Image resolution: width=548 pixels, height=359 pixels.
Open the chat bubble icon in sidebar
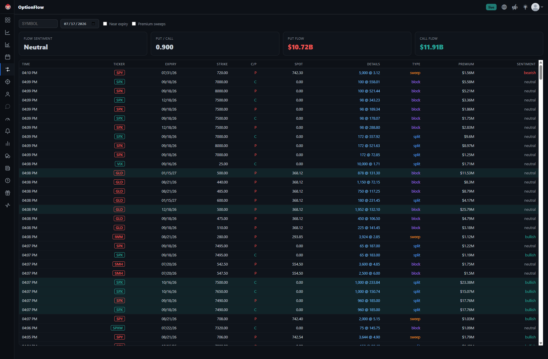[x=8, y=106]
